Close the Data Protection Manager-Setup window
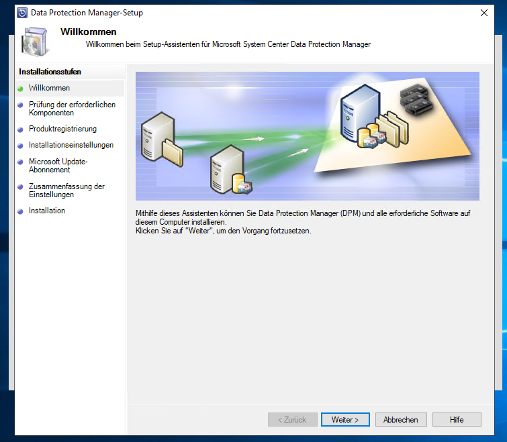This screenshot has height=442, width=507. tap(484, 13)
